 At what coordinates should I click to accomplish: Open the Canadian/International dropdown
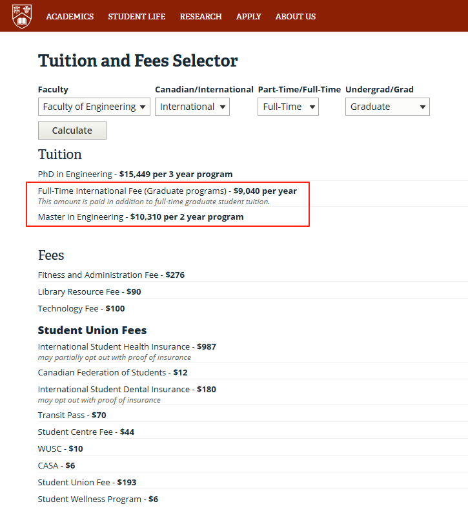click(x=192, y=107)
